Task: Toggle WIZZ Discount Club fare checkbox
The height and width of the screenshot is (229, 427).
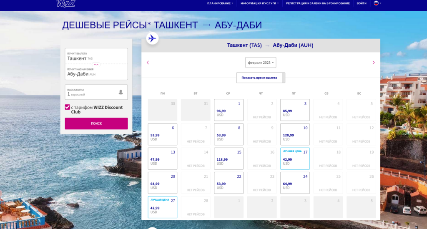Action: [x=67, y=107]
